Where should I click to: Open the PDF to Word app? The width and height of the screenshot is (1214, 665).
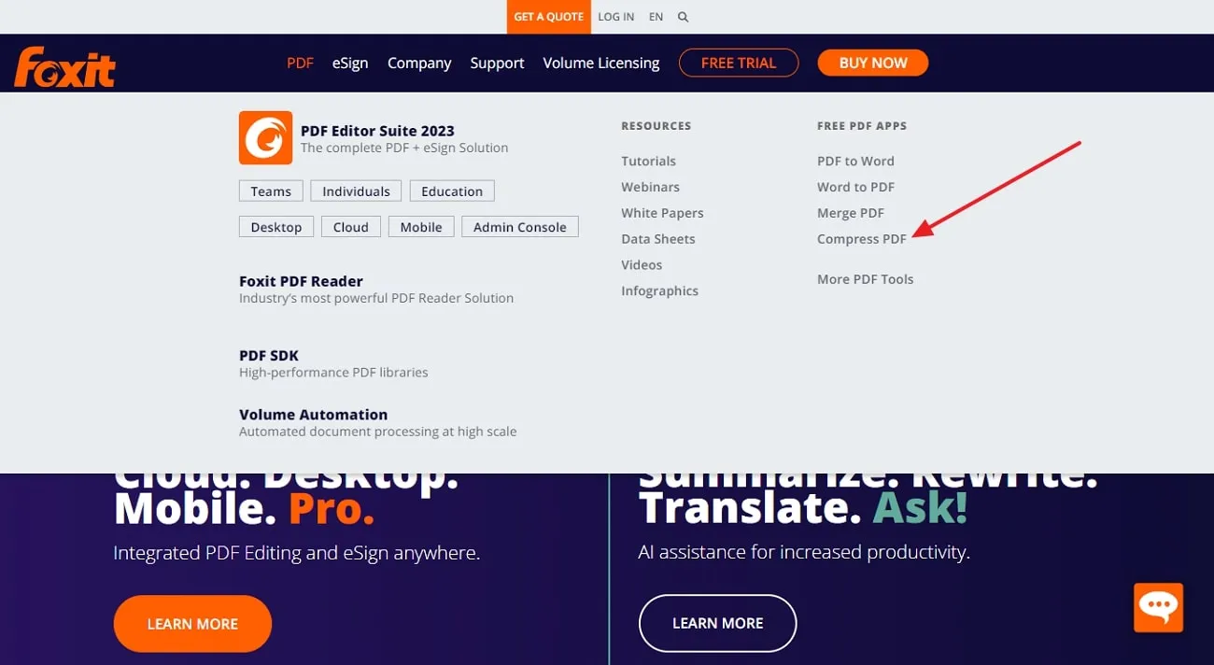click(x=855, y=161)
